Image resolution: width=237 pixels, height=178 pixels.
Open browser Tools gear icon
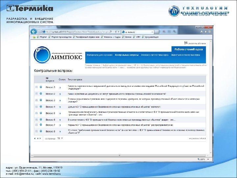click(x=210, y=32)
